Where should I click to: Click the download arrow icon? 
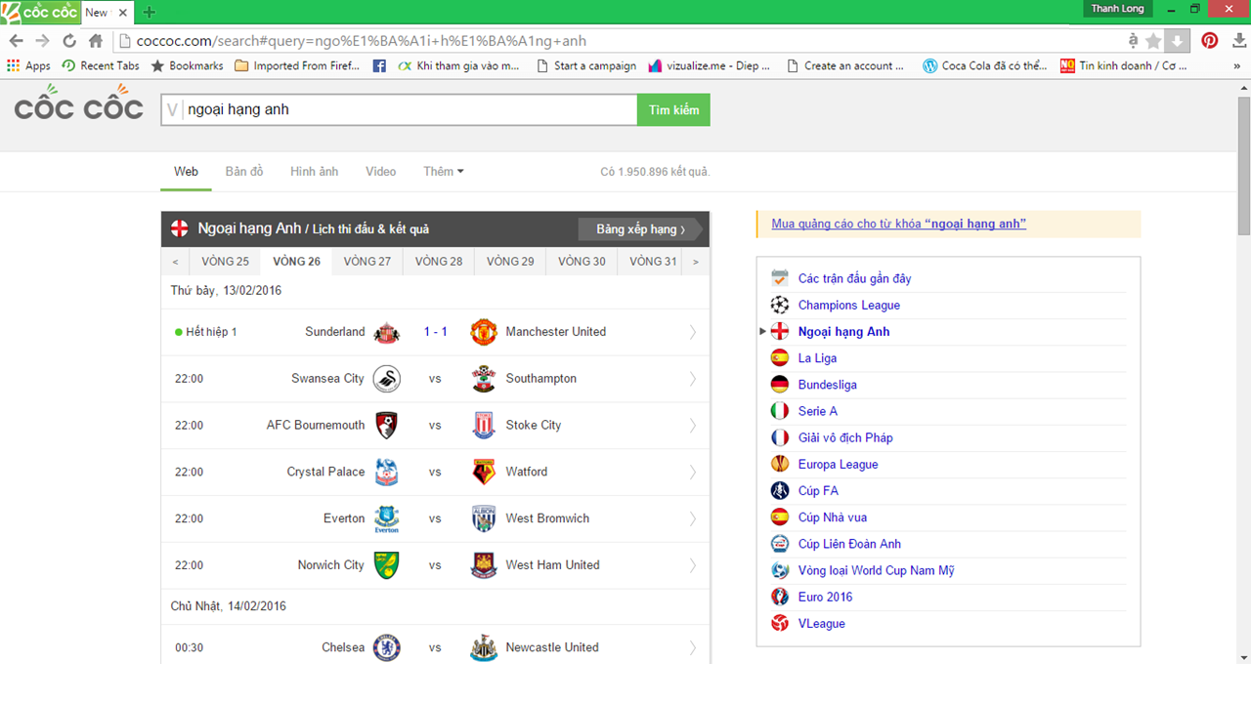pyautogui.click(x=1178, y=41)
